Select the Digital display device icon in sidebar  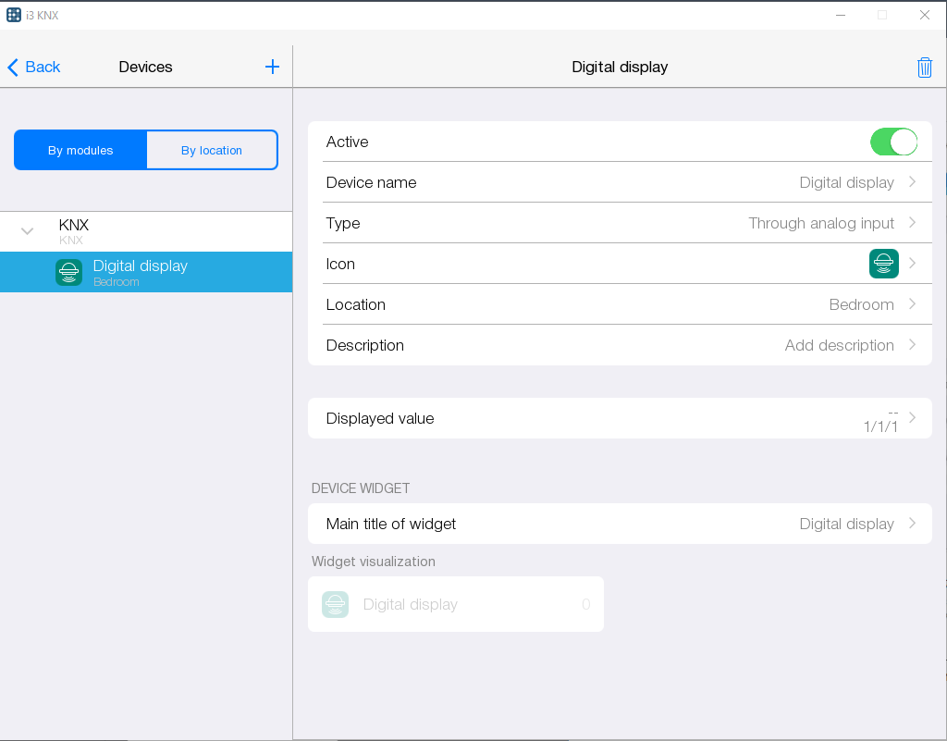point(68,271)
